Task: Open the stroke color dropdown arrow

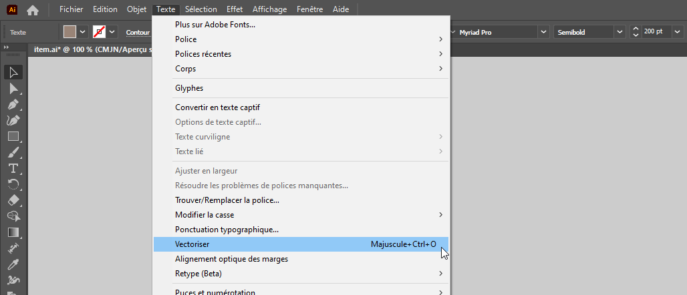Action: click(112, 31)
